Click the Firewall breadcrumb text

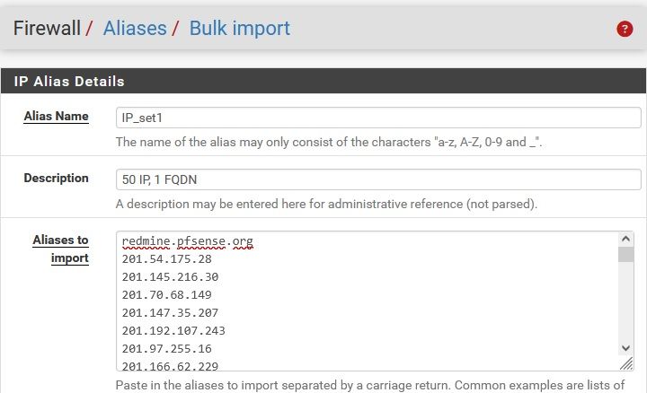coord(46,28)
